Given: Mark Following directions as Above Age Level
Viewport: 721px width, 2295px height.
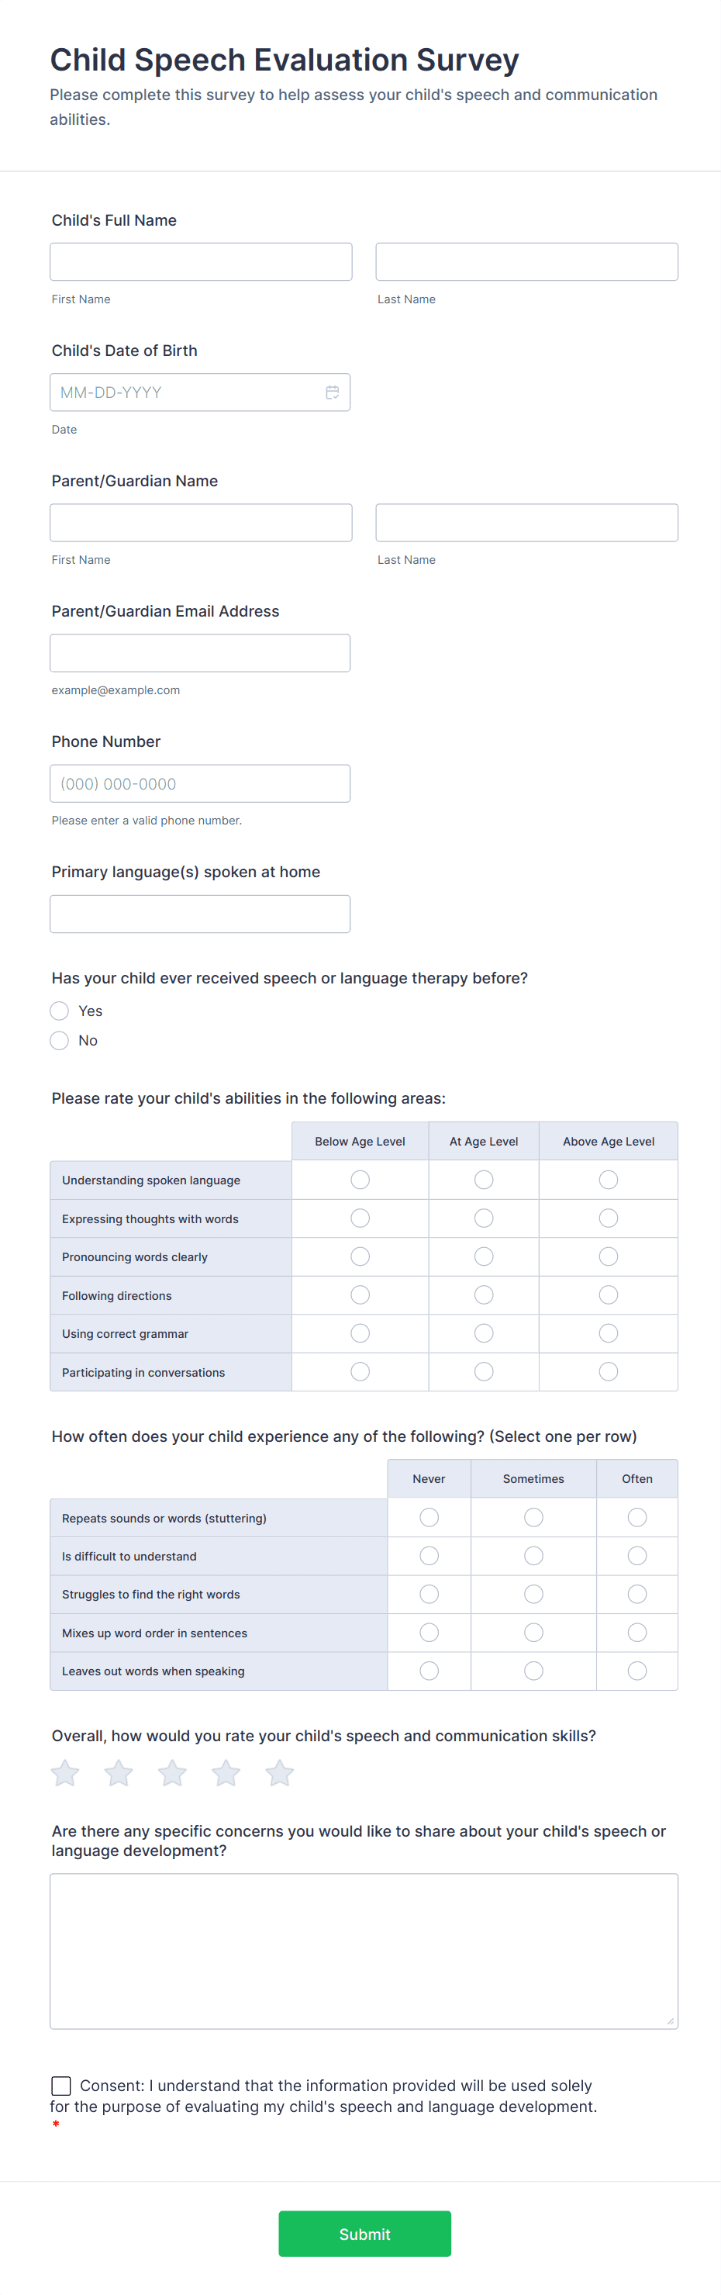Looking at the screenshot, I should 608,1294.
